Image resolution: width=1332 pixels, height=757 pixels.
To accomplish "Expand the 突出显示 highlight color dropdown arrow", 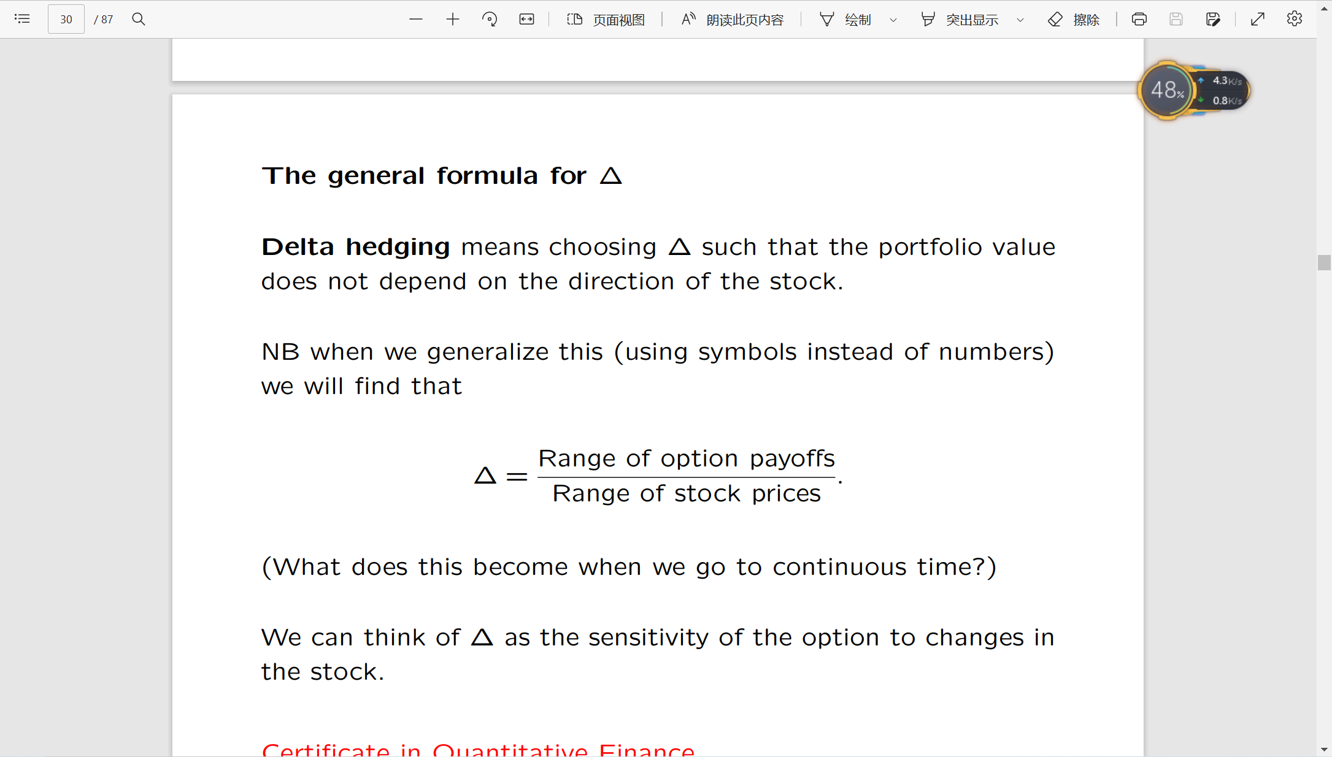I will tap(1020, 20).
